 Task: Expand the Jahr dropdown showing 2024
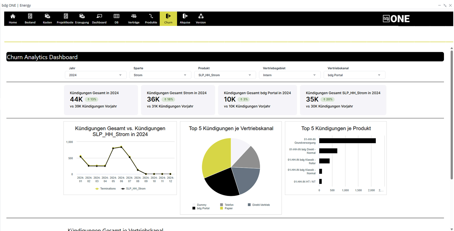[96, 75]
